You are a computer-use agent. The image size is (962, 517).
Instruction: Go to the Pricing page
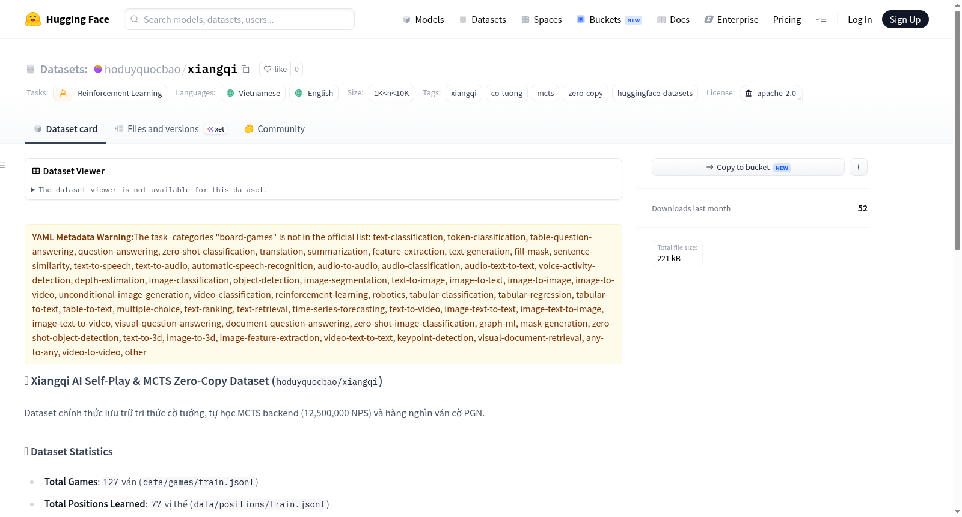pyautogui.click(x=787, y=19)
